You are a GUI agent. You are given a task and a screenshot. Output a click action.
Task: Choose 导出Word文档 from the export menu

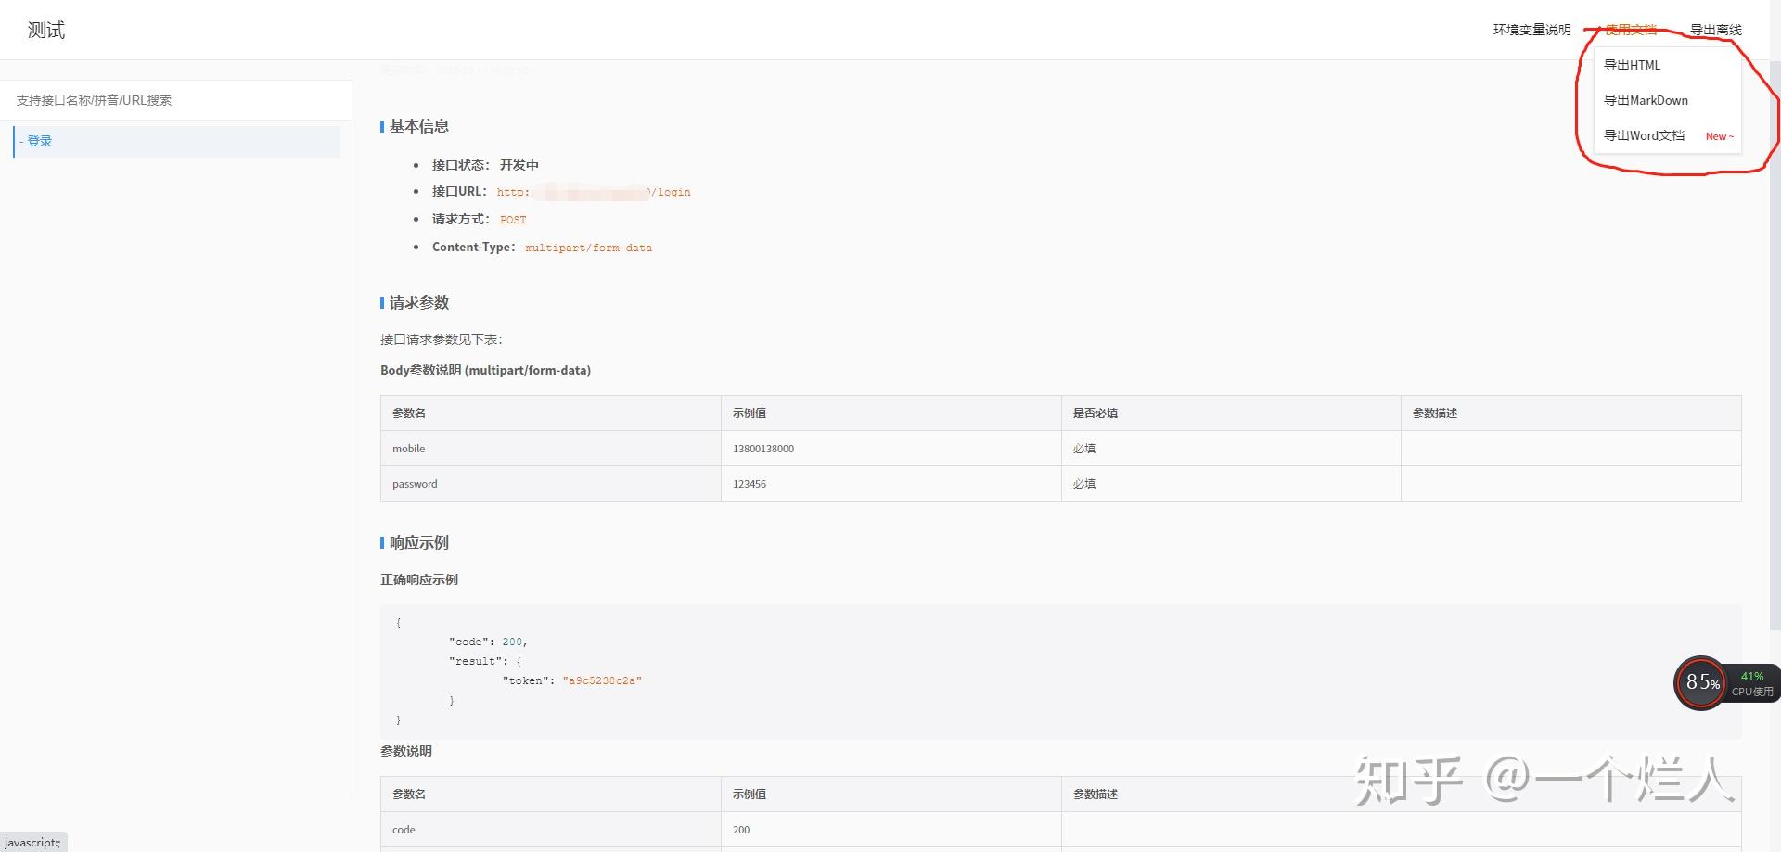[1644, 135]
